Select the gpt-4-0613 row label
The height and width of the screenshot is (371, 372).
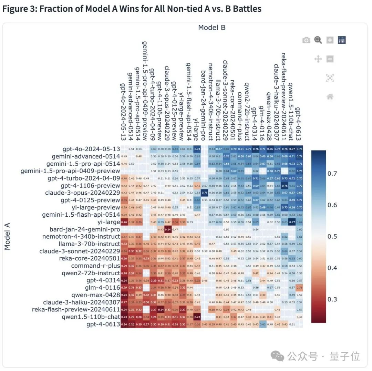(103, 324)
